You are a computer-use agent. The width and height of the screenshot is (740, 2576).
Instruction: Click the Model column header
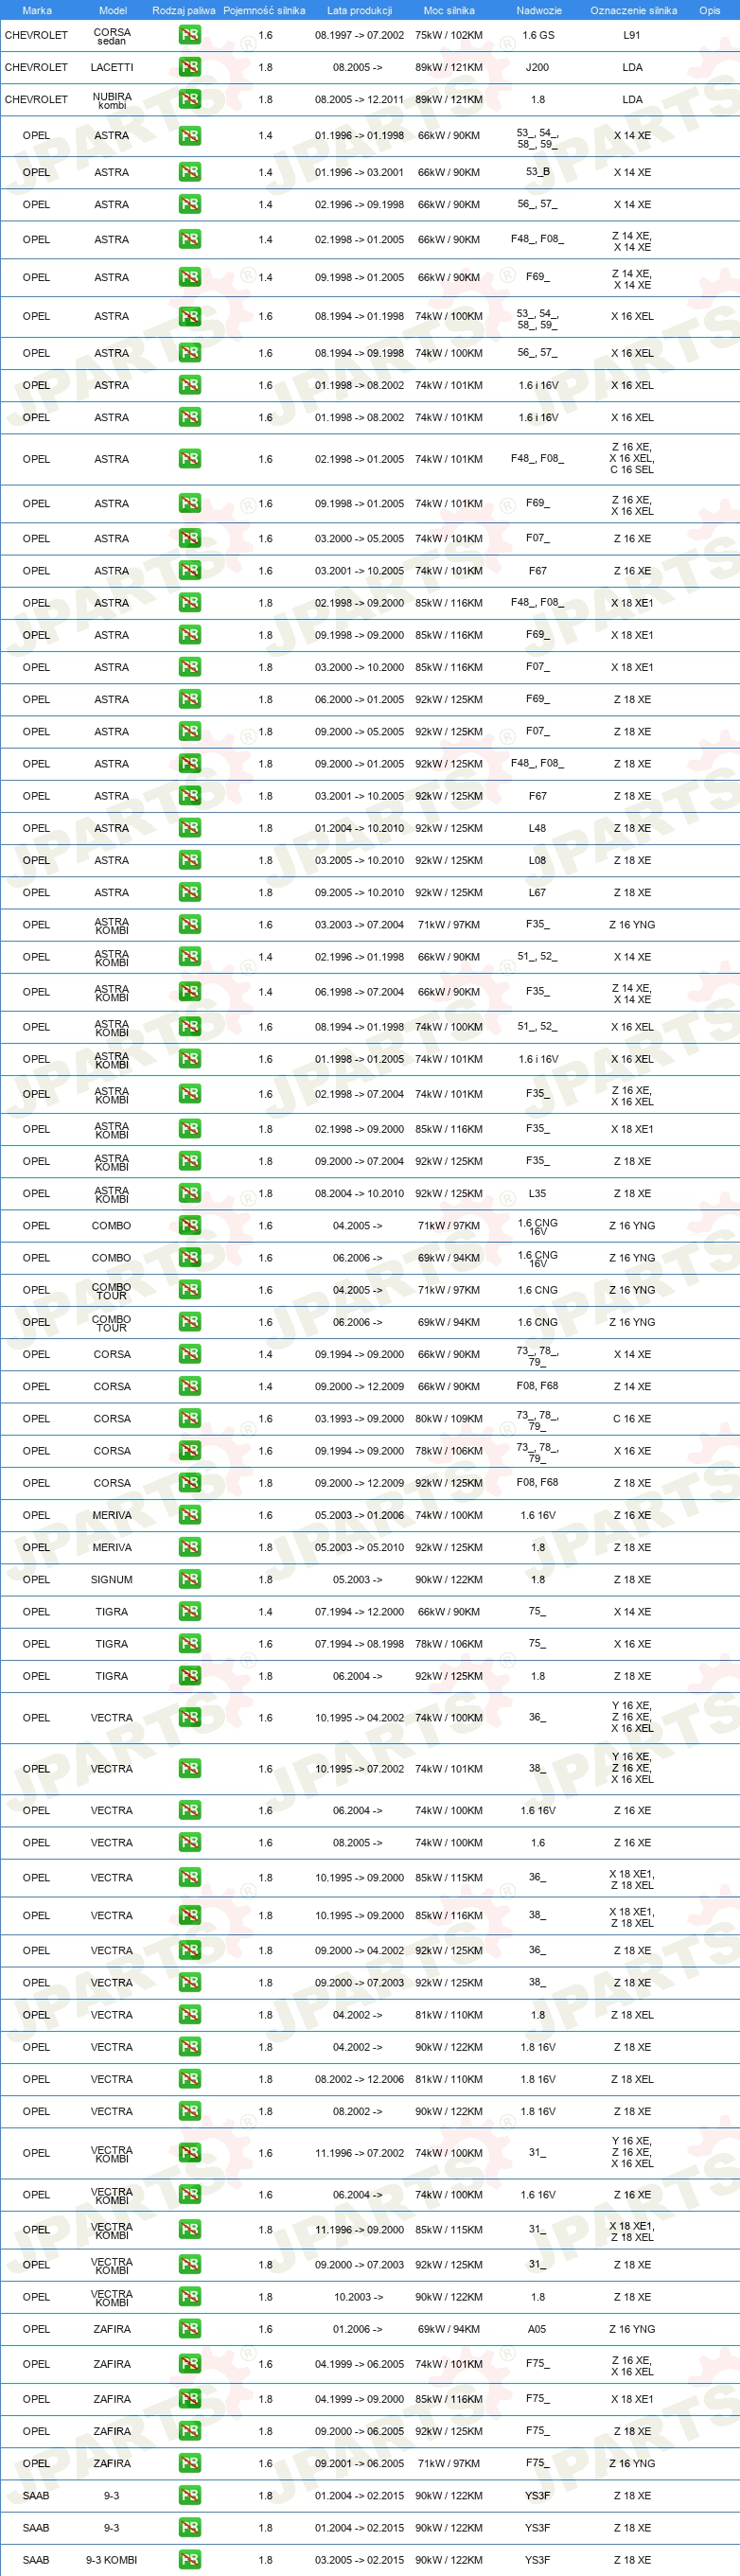pos(112,10)
